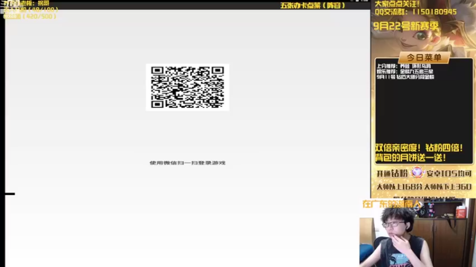The image size is (476, 267).
Task: Click the 背包的月饼送一送! text
Action: click(x=411, y=157)
